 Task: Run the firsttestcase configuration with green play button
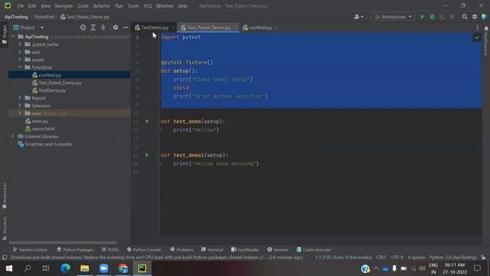[422, 17]
